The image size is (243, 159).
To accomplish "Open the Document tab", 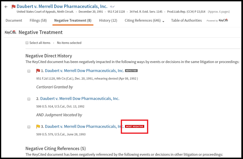I will (x=14, y=20).
